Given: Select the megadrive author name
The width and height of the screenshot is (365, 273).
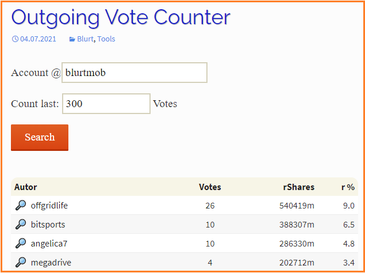Looking at the screenshot, I should coord(51,263).
